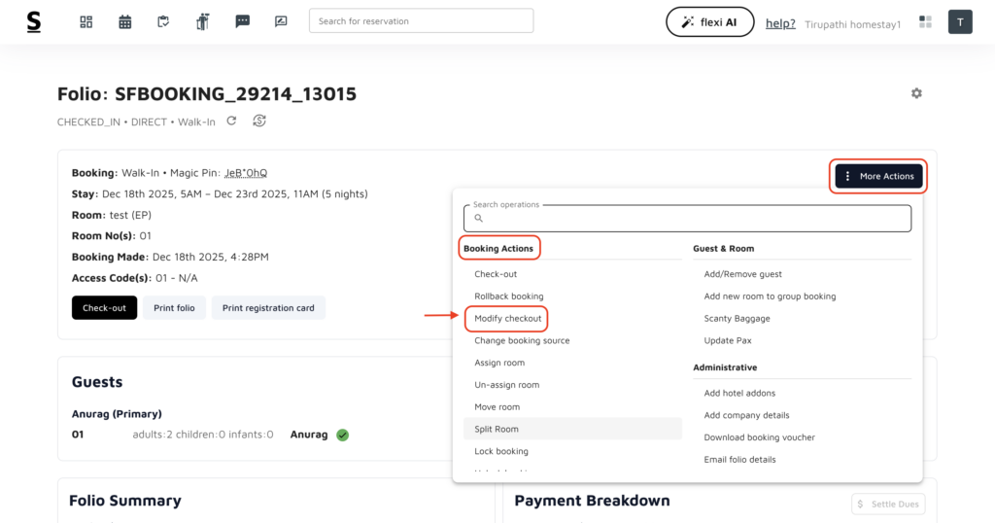Click the Print registration card button
Image resolution: width=995 pixels, height=523 pixels.
[x=268, y=308]
